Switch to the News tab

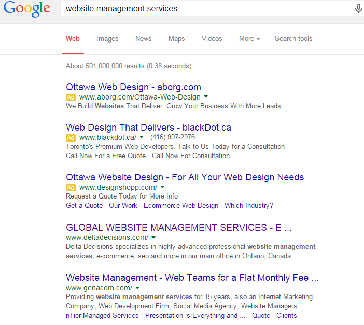144,38
